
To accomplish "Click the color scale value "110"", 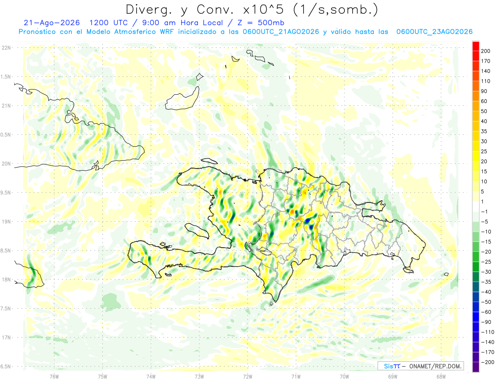I will pos(486,81).
